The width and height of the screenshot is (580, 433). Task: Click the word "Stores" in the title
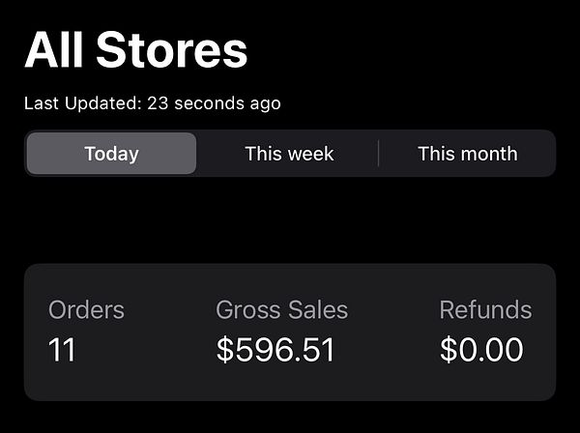(172, 50)
